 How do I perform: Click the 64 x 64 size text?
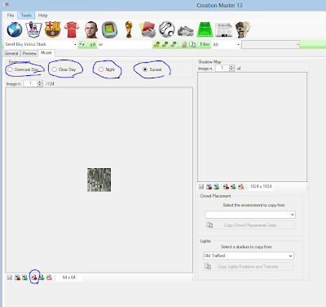click(69, 278)
